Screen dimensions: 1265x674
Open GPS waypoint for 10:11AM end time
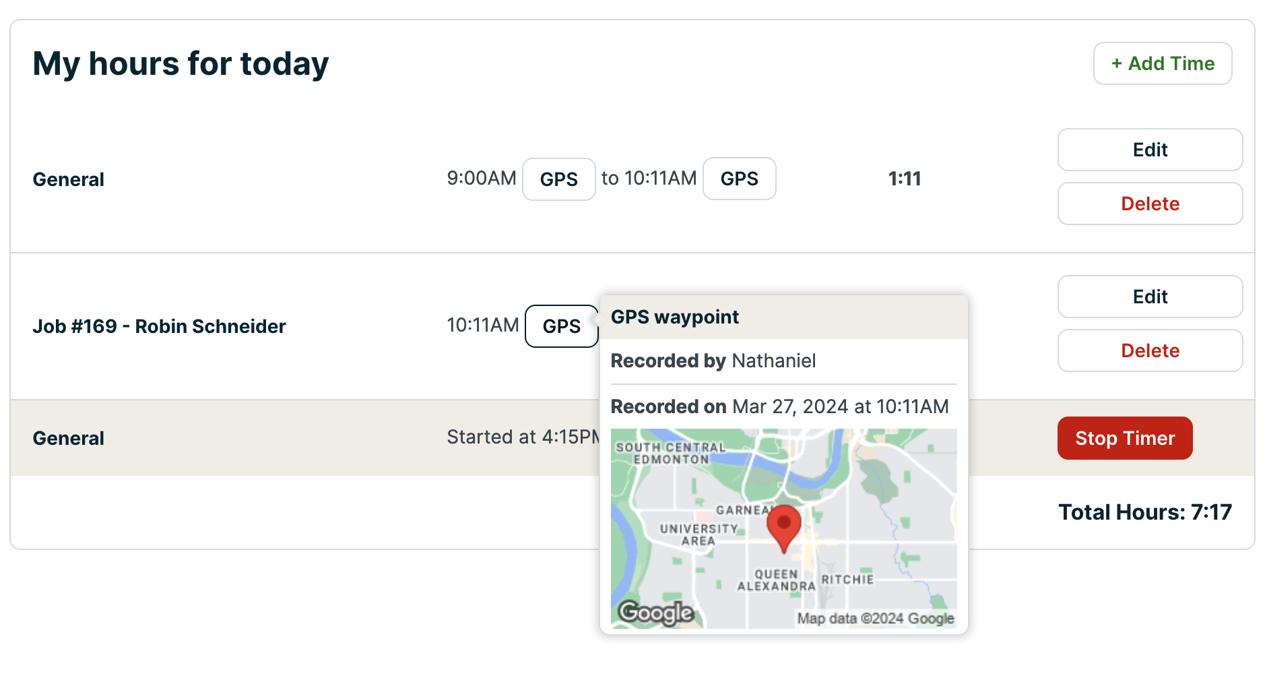[739, 179]
